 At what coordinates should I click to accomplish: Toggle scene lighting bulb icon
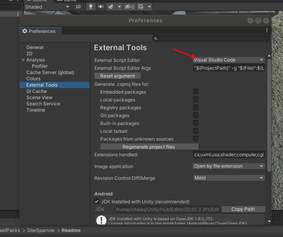coord(91,7)
